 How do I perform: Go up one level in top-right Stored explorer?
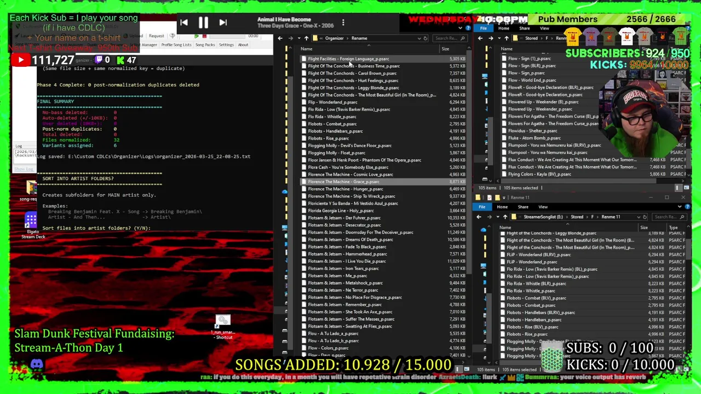coord(507,38)
